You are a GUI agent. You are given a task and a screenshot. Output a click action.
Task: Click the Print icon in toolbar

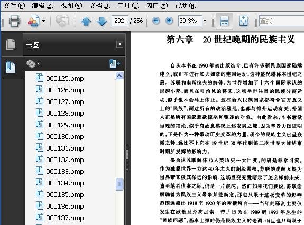[15, 21]
